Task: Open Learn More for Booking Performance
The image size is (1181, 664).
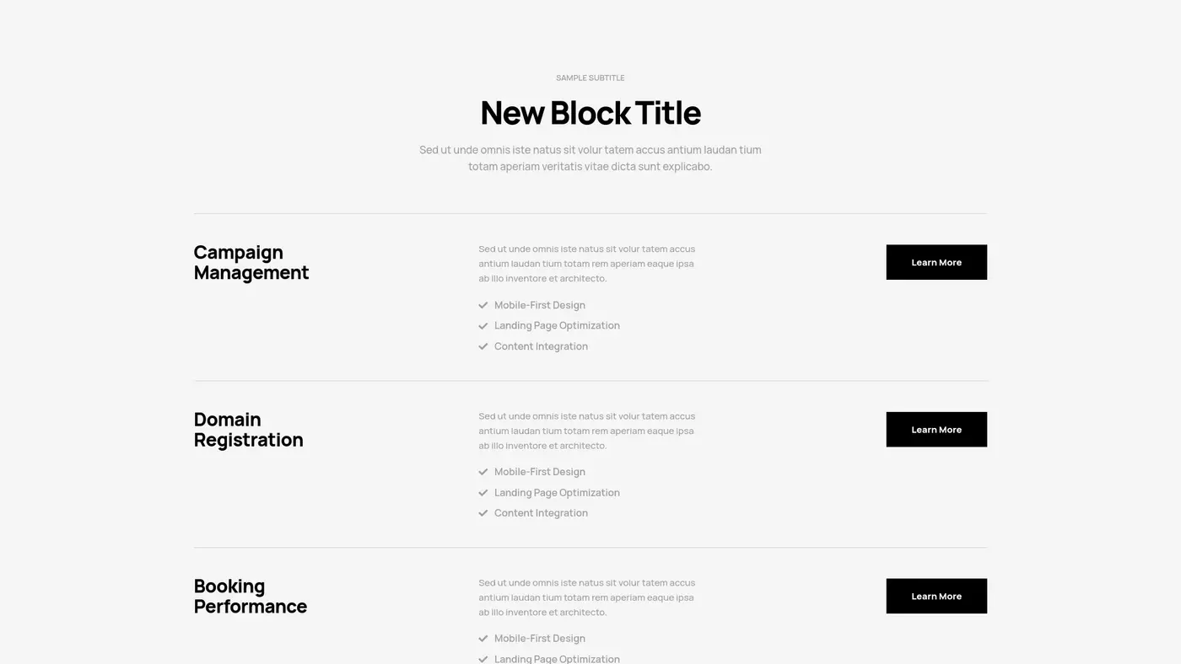Action: [936, 596]
